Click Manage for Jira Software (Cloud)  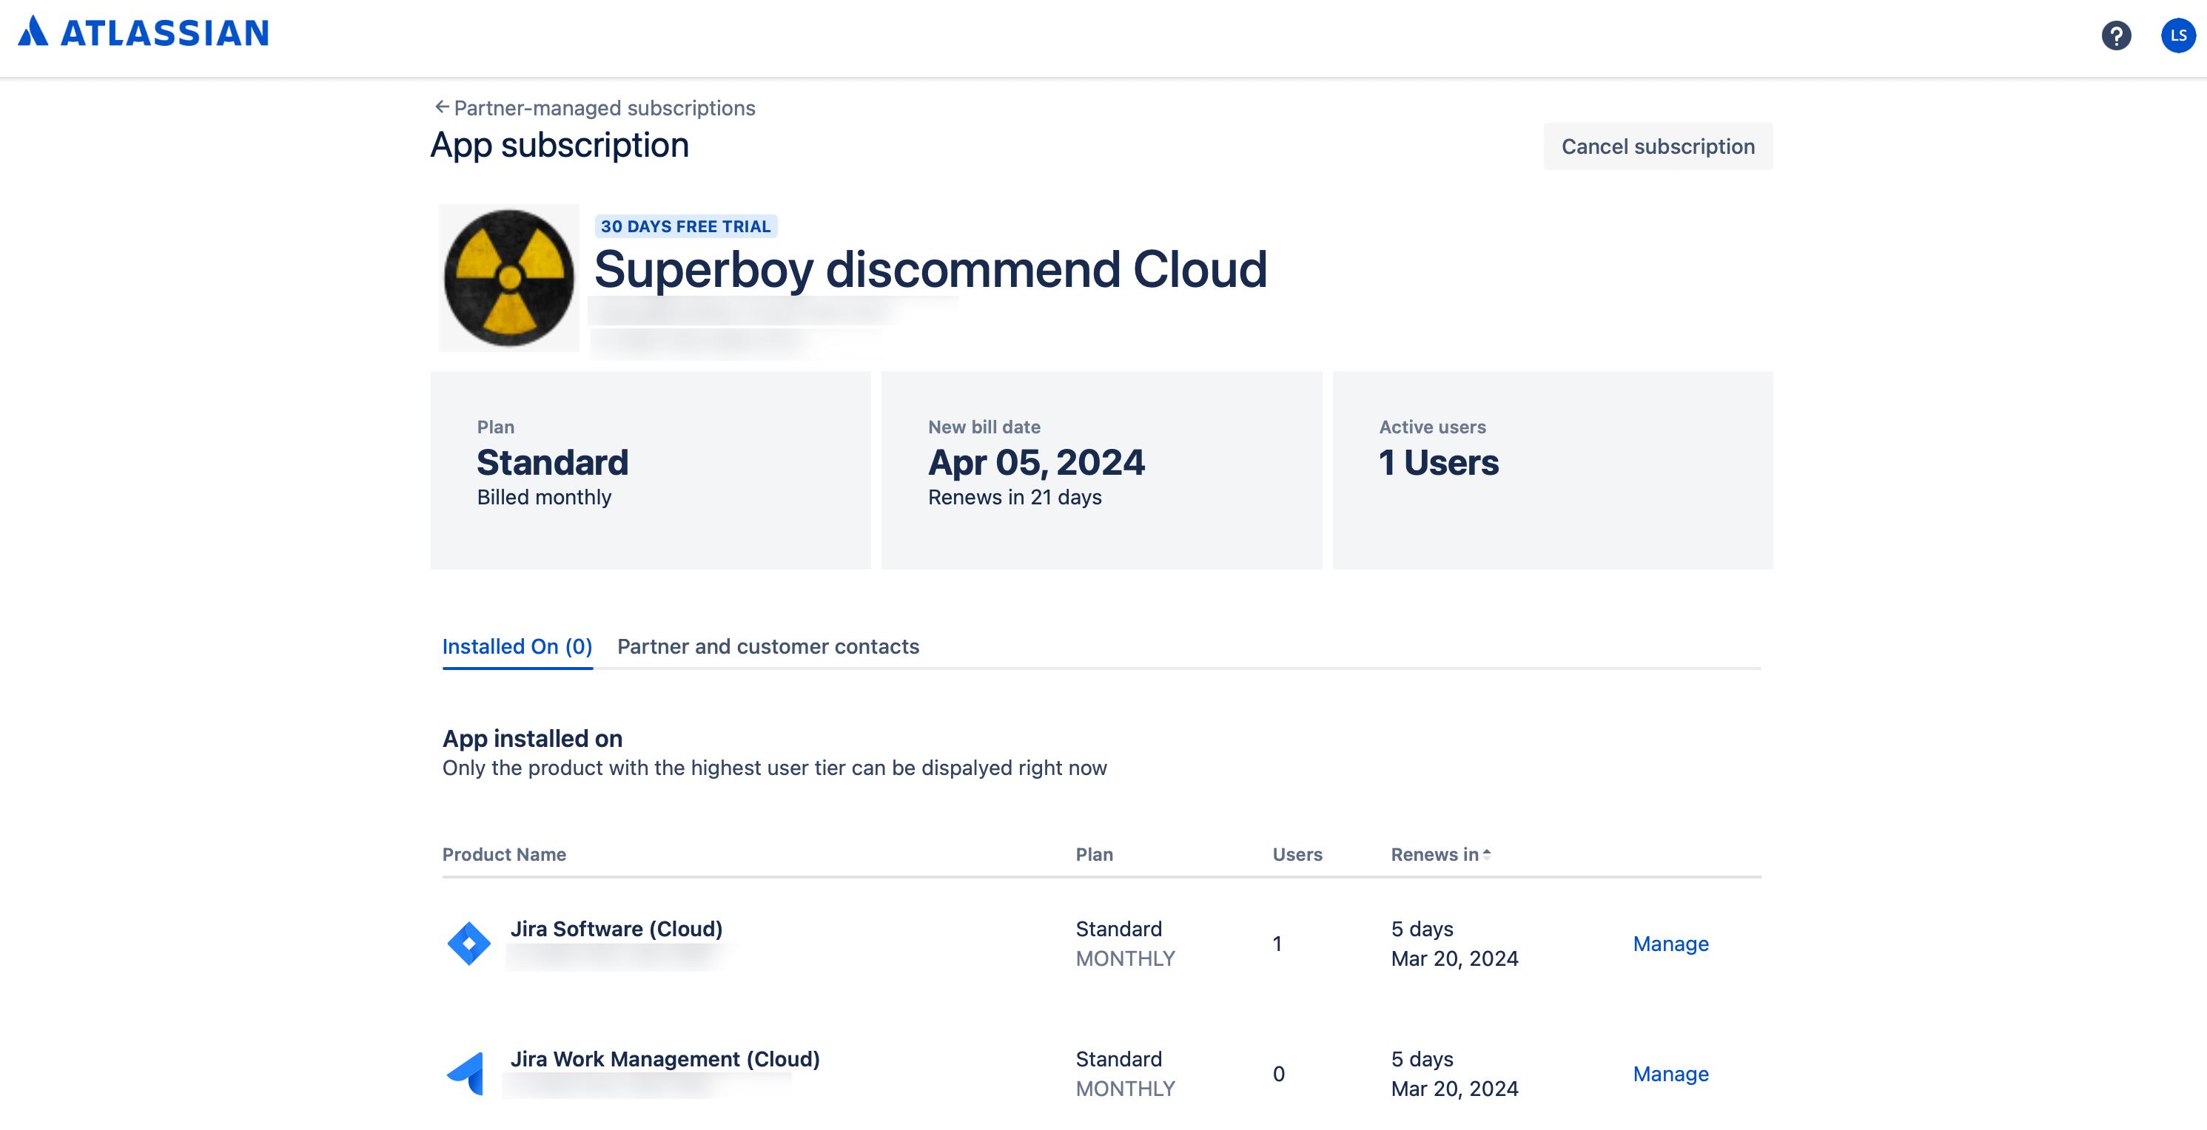pyautogui.click(x=1670, y=944)
